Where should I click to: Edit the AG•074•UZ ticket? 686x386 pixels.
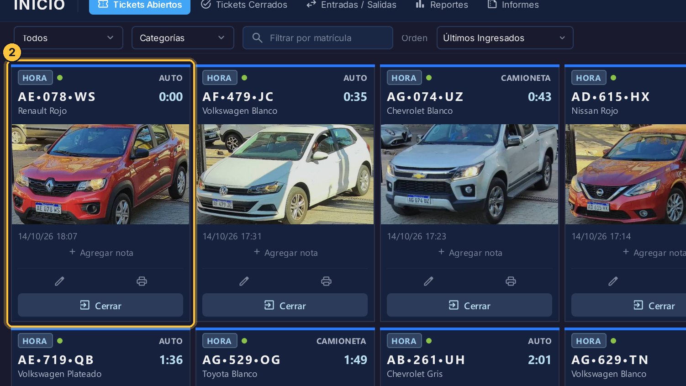click(x=428, y=281)
